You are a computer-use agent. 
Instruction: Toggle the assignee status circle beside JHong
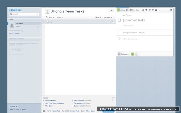pyautogui.click(x=127, y=10)
